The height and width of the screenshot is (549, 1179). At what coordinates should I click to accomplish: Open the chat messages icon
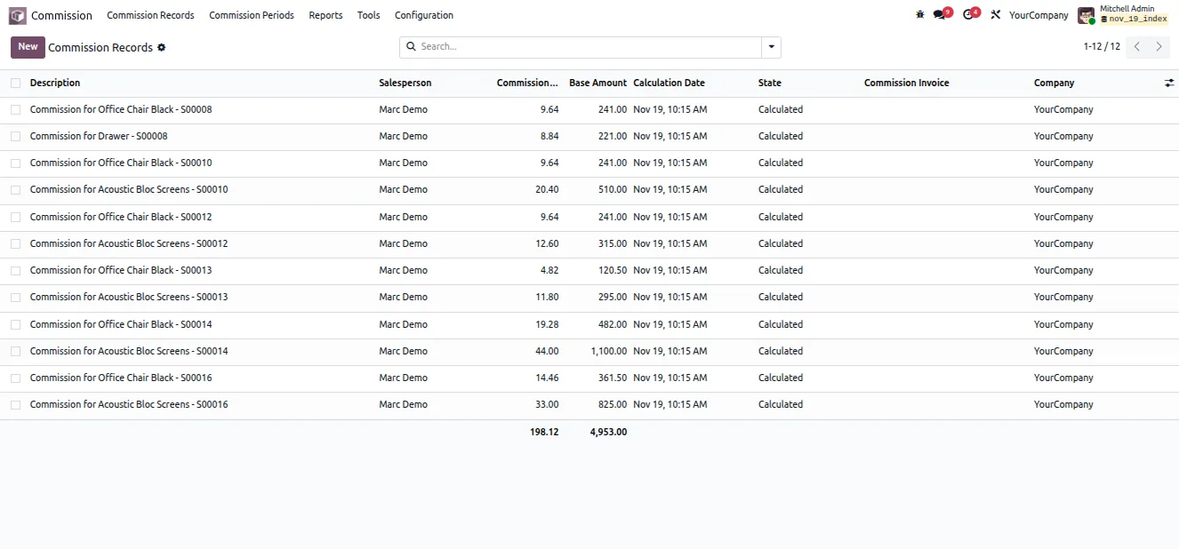coord(940,15)
